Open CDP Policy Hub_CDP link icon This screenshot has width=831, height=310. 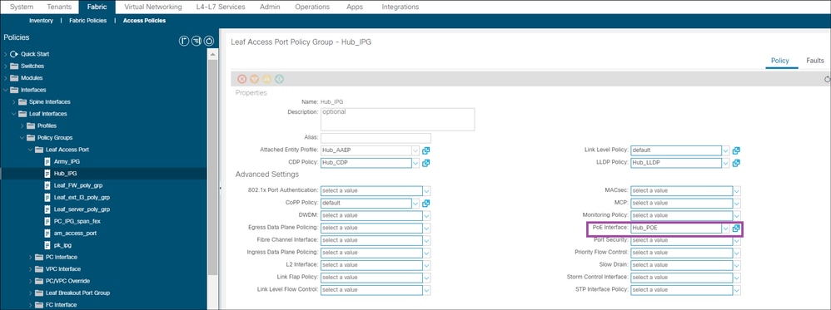click(426, 163)
